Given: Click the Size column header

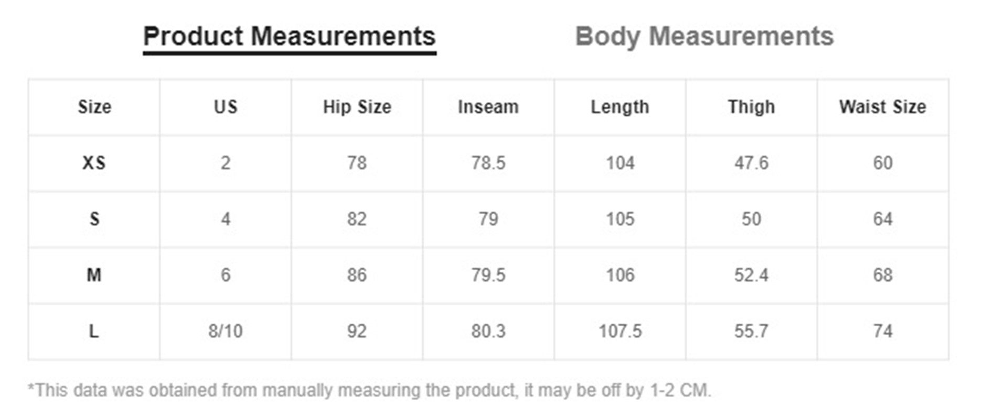Looking at the screenshot, I should [x=94, y=107].
